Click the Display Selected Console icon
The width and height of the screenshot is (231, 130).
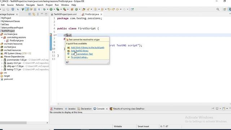(217, 109)
